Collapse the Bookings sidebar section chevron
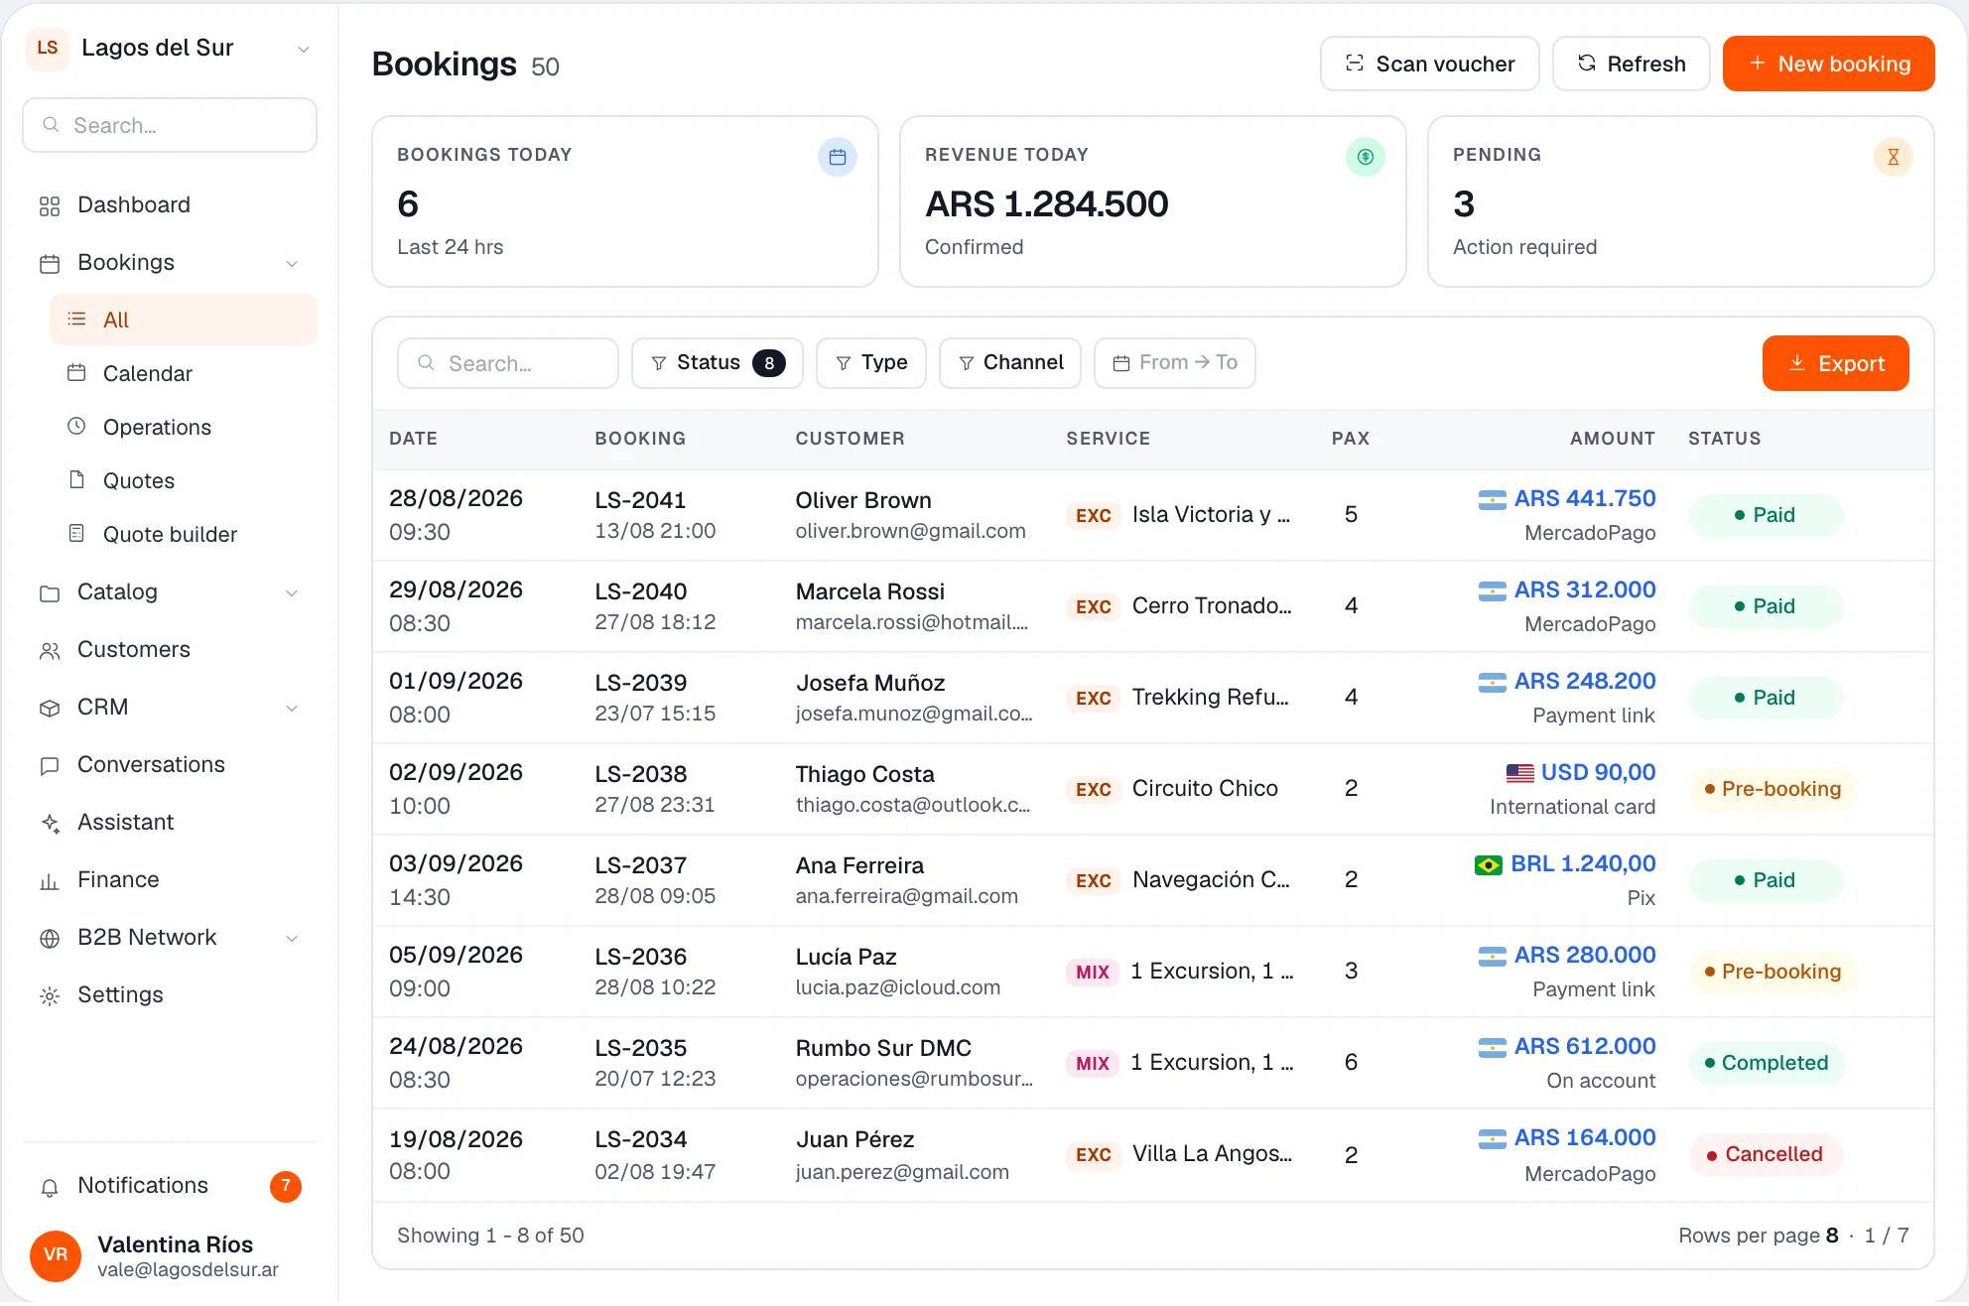The image size is (1969, 1306). click(x=292, y=263)
